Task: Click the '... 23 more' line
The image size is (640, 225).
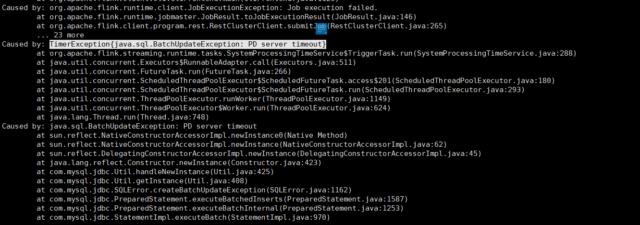Action: [60, 35]
